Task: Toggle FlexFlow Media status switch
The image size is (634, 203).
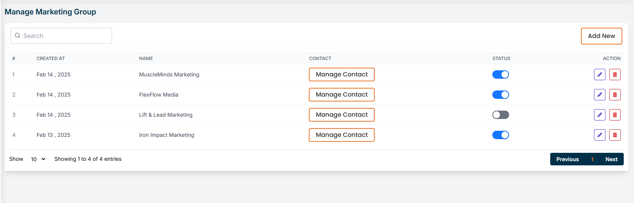Action: [x=500, y=95]
